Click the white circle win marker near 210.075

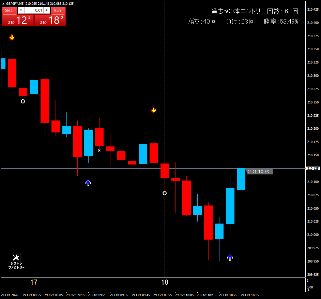[165, 193]
